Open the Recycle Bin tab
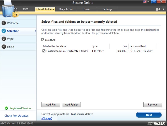Viewport: 167px width, 126px height. coord(66,9)
